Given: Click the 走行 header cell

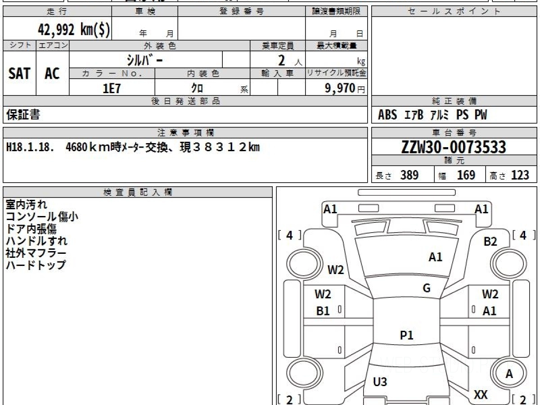Looking at the screenshot, I should click(57, 12).
